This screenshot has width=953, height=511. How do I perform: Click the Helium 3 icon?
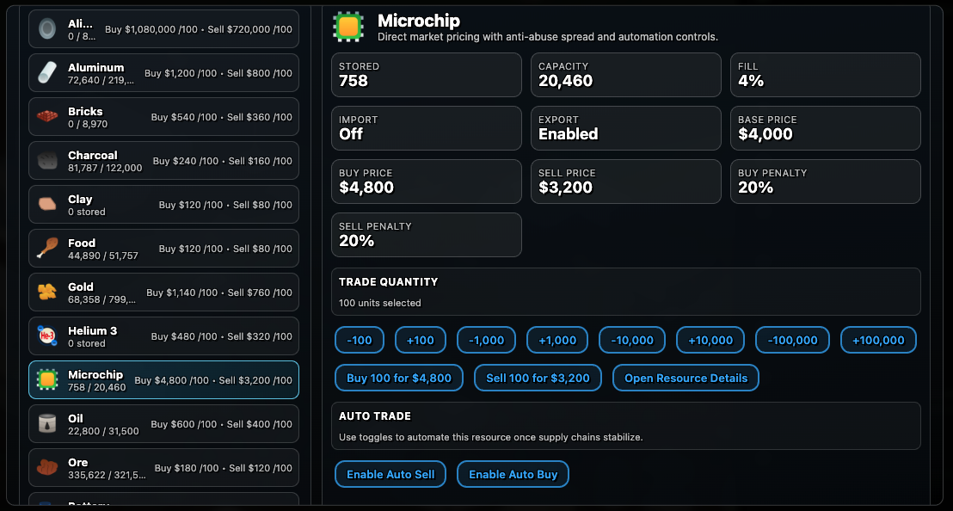click(x=46, y=336)
